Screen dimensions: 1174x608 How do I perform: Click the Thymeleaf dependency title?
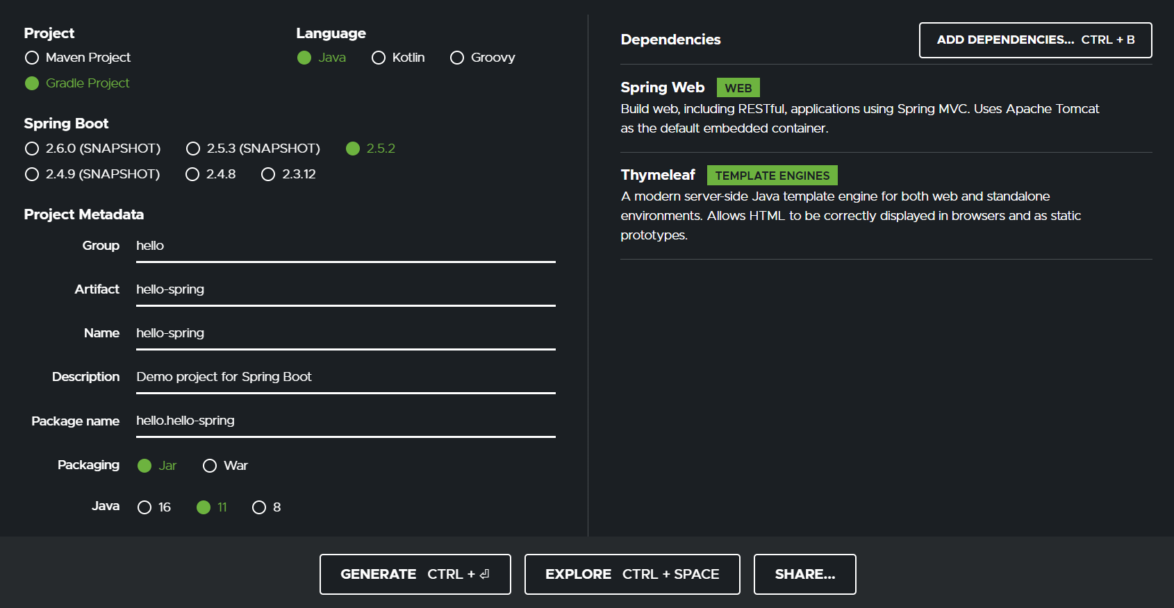(x=658, y=175)
